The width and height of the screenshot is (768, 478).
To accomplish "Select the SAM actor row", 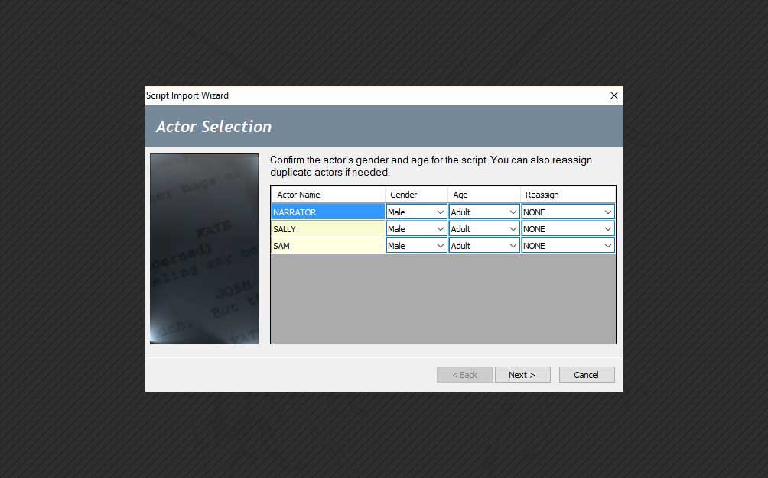I will (327, 245).
